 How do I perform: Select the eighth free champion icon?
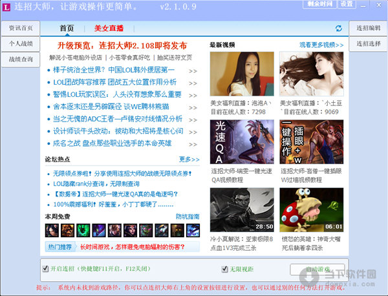coord(162,230)
